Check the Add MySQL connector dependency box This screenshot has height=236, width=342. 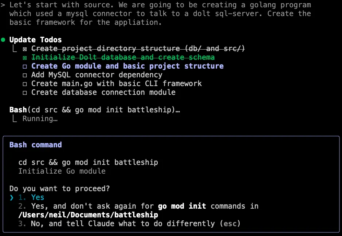click(x=25, y=75)
